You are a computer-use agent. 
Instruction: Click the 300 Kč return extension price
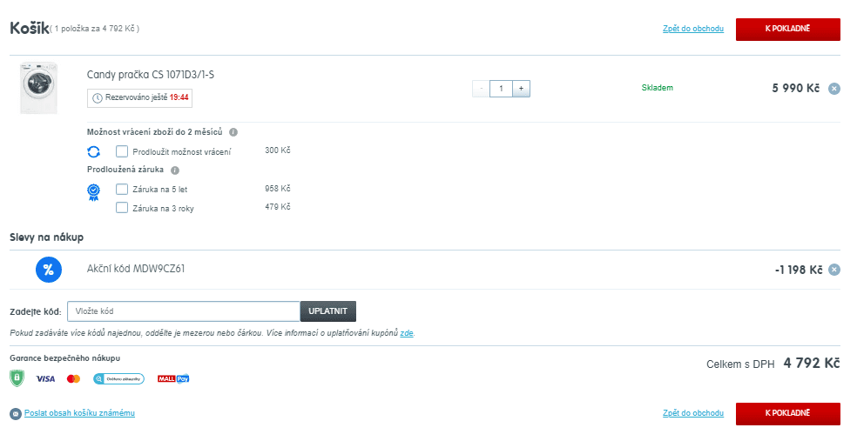(x=278, y=150)
